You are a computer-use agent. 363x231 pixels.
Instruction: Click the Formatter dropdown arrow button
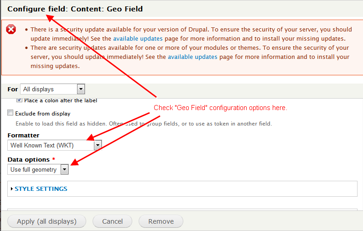click(98, 145)
